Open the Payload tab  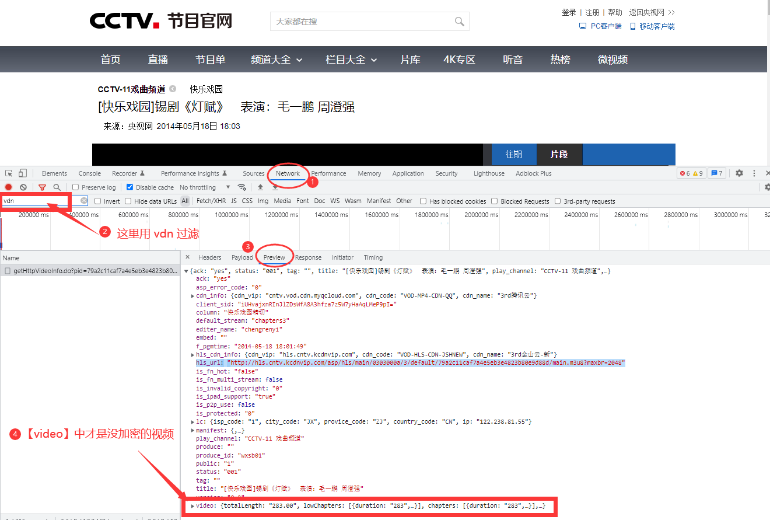pos(242,257)
